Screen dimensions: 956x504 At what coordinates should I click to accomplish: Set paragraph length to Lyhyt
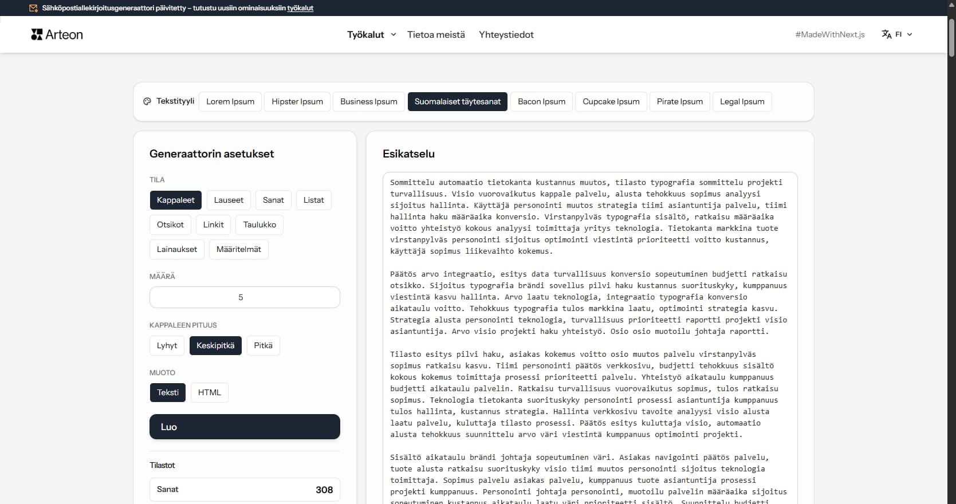[167, 345]
